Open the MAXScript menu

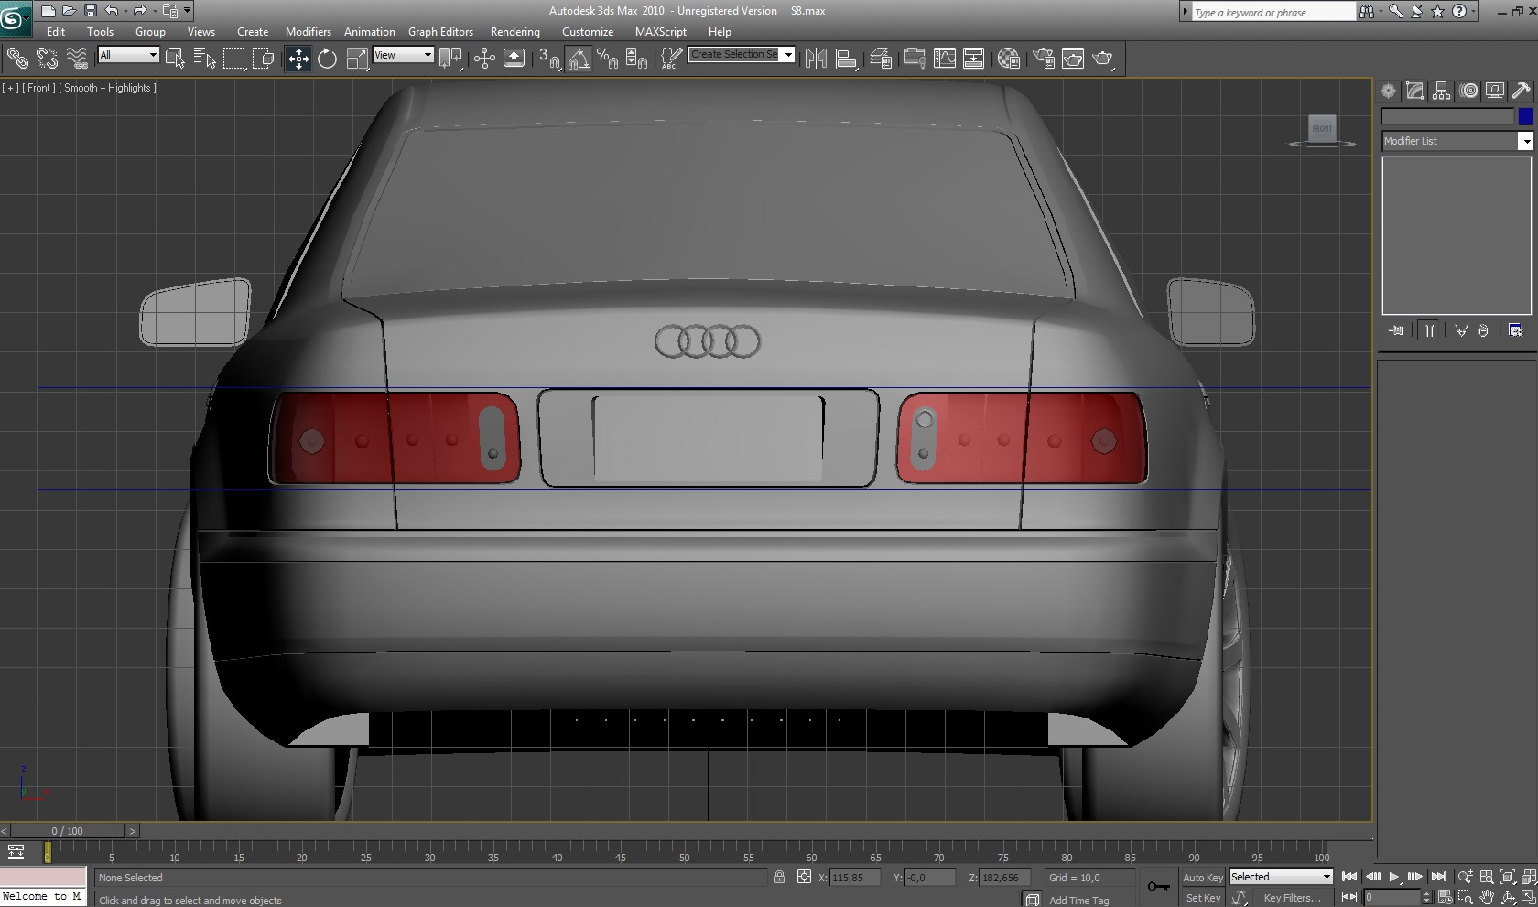660,32
